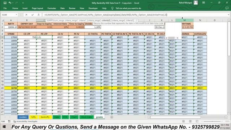This screenshot has height=130, width=231.
Task: Click the zoom slider in status bar
Action: click(212, 121)
